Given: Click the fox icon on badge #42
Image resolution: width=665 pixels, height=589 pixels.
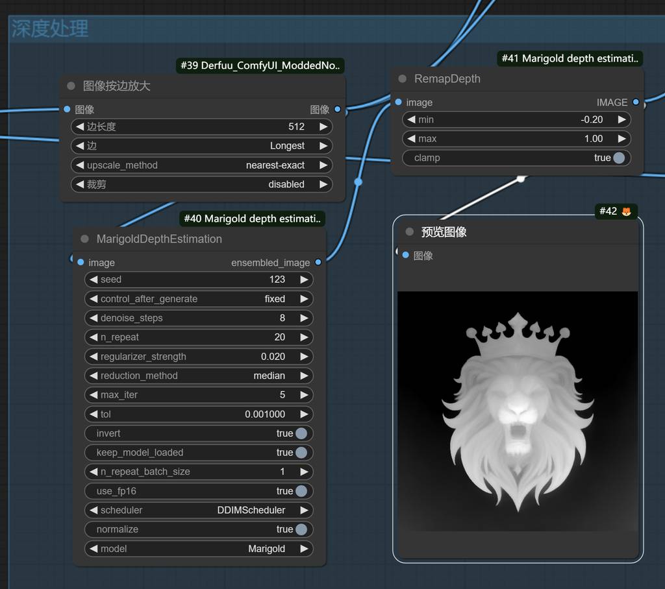Looking at the screenshot, I should [627, 211].
